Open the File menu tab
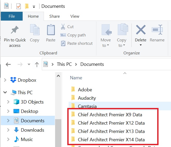The image size is (171, 147). click(x=12, y=16)
